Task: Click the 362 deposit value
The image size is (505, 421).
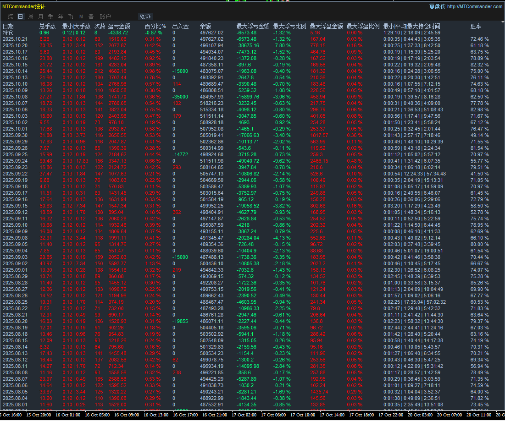Action: pyautogui.click(x=177, y=212)
